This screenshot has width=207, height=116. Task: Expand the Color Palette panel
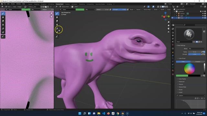(182, 79)
